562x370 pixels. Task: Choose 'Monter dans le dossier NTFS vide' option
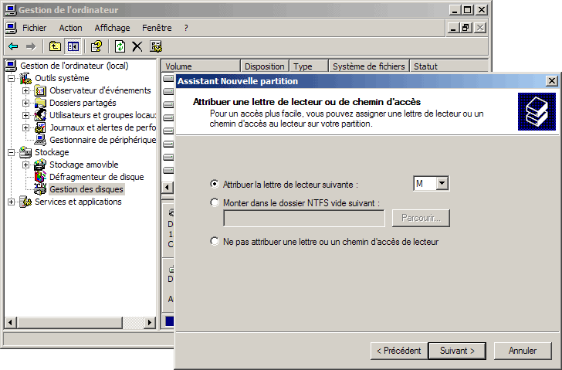pos(215,202)
